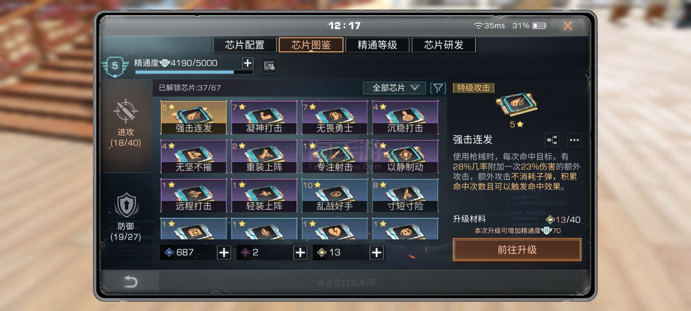The image size is (691, 311).
Task: Switch to 精通等级 tab
Action: coord(377,45)
